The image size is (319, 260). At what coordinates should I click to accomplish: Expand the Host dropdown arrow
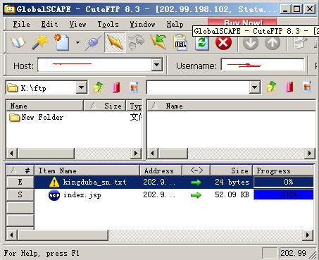coord(157,65)
